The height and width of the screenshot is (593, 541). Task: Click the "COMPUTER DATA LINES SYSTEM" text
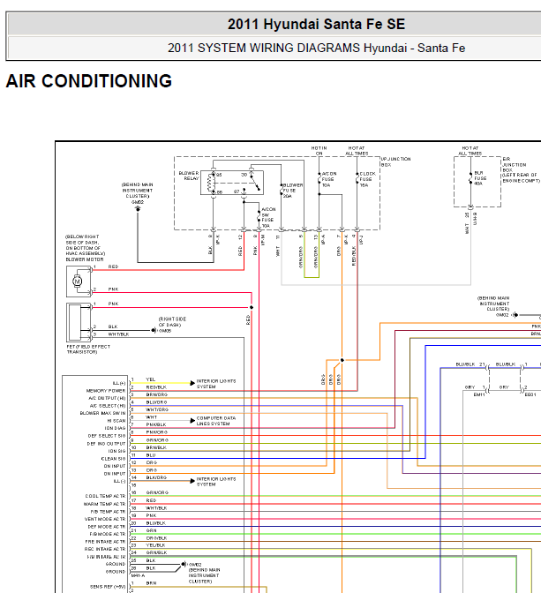[x=216, y=421]
